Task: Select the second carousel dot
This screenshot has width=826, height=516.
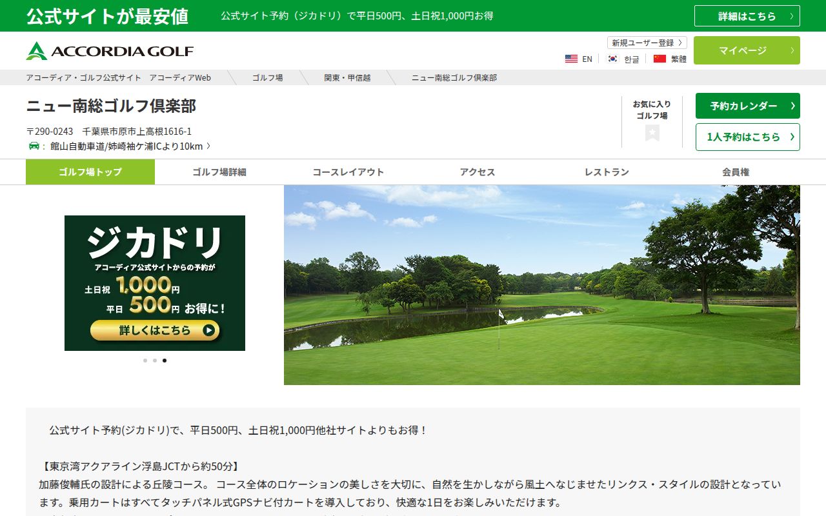Action: point(155,361)
